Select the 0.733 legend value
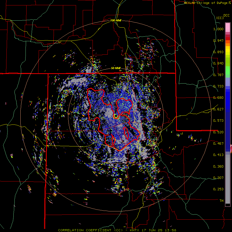Screen dimensions: 232x232 218,86
